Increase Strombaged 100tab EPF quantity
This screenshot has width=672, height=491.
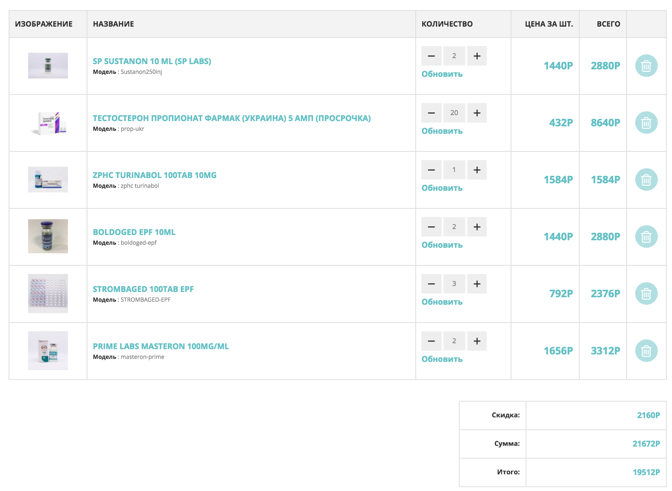[477, 284]
